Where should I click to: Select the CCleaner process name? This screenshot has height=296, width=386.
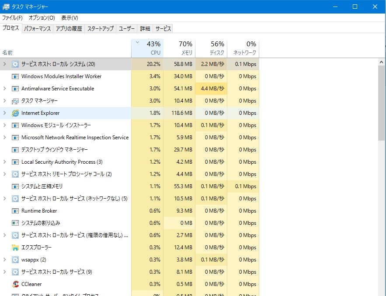[x=31, y=284]
